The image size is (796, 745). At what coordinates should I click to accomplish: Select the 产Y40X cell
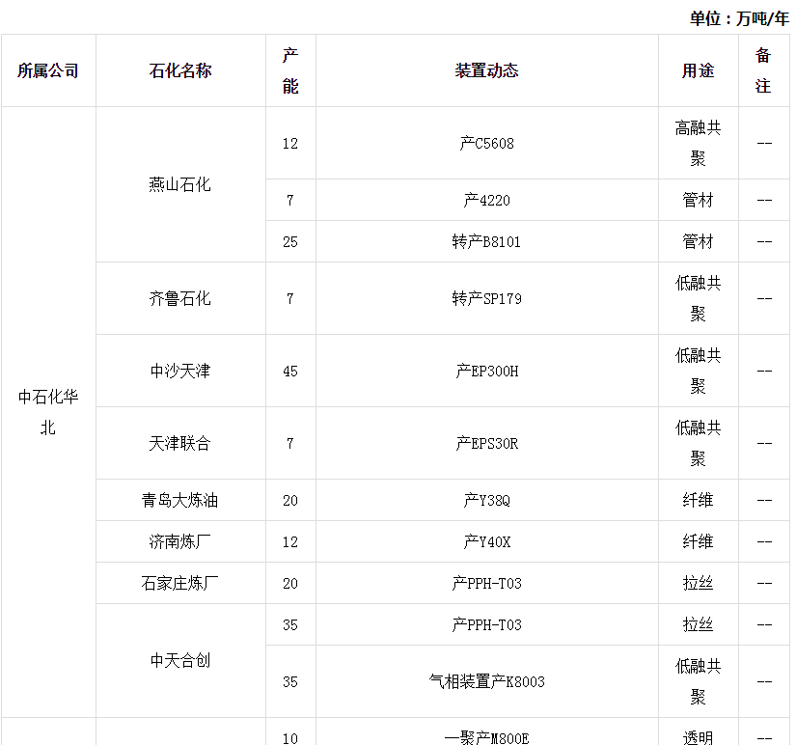pyautogui.click(x=487, y=542)
